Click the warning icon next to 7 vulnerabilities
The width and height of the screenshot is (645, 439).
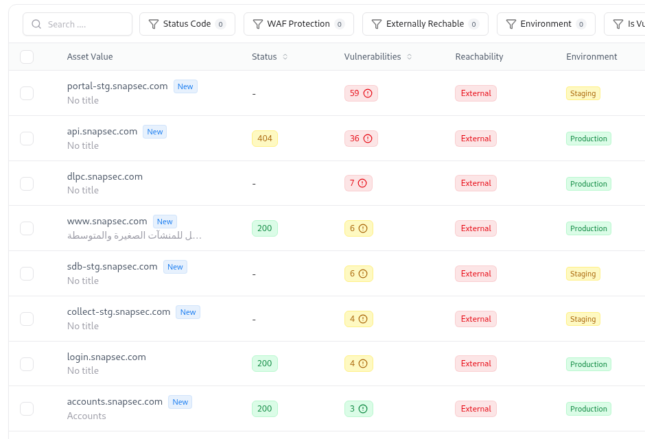point(362,183)
